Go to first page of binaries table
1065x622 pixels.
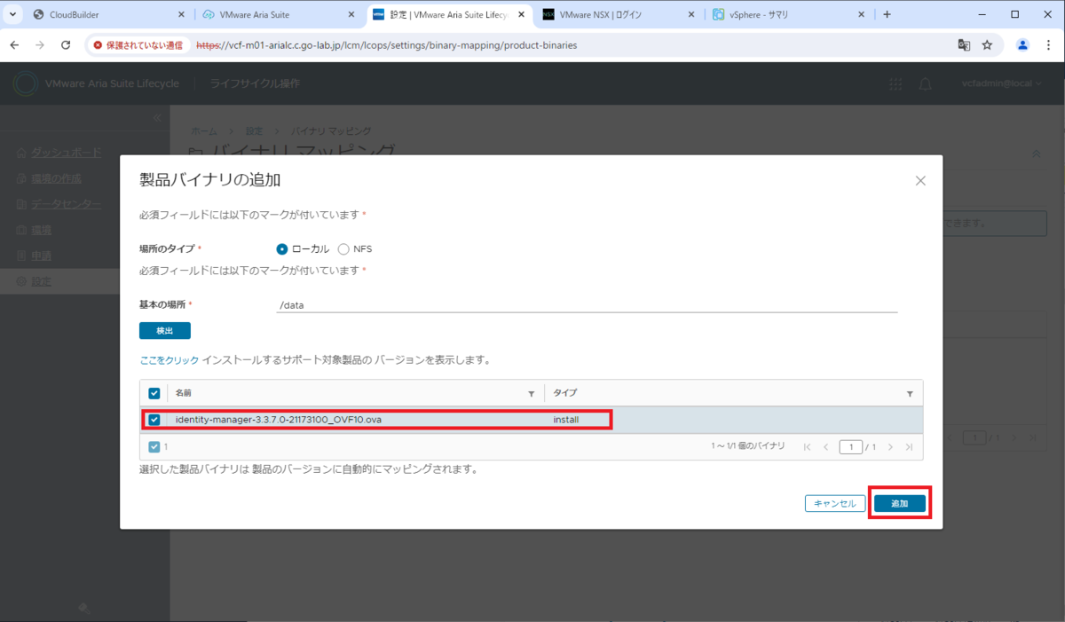coord(807,447)
